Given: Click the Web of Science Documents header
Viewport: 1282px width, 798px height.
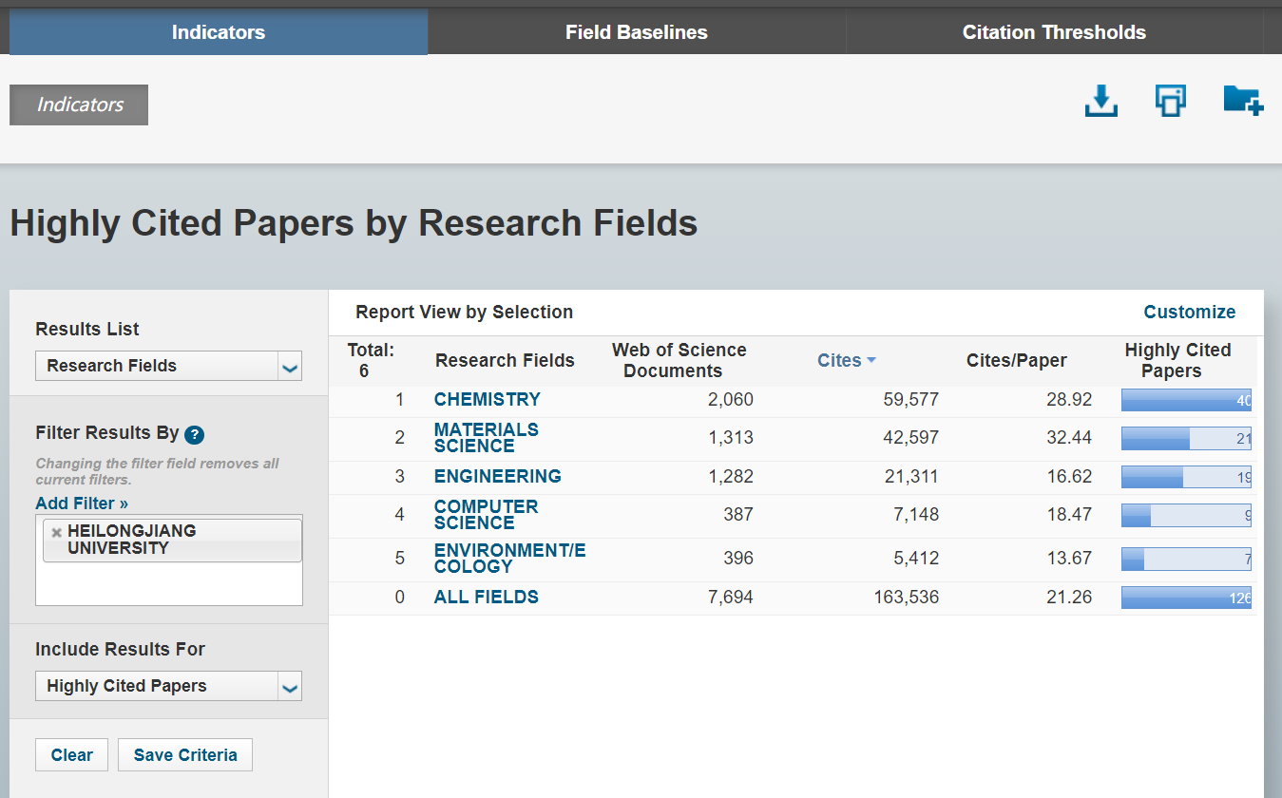Looking at the screenshot, I should click(x=679, y=360).
